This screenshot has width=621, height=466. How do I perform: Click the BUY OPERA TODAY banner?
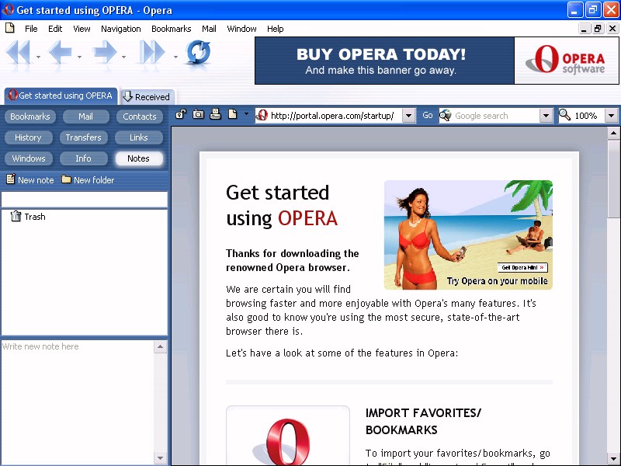[x=384, y=61]
